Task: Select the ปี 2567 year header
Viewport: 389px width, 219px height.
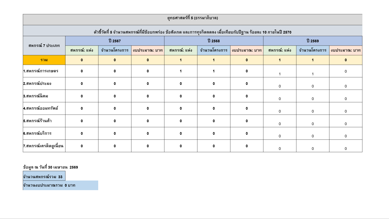Action: (x=115, y=41)
